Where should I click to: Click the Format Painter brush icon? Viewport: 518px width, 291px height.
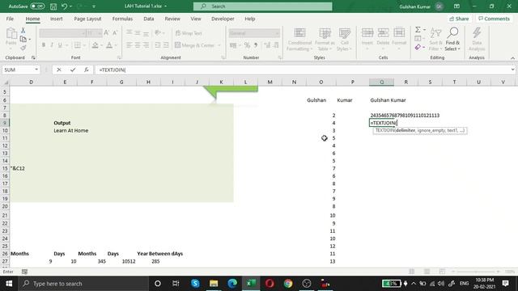coord(23,48)
